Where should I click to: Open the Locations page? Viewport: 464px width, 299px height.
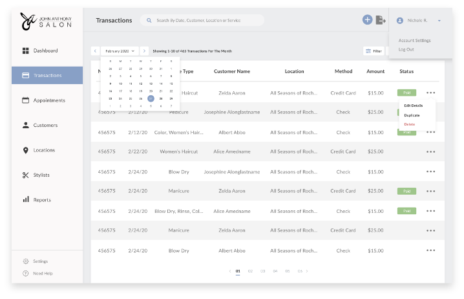(45, 150)
